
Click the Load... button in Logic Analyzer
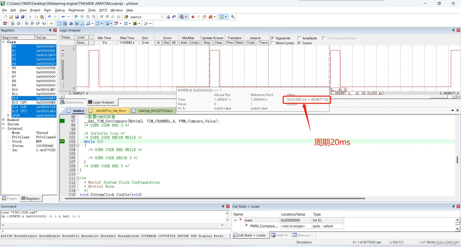tap(81, 38)
